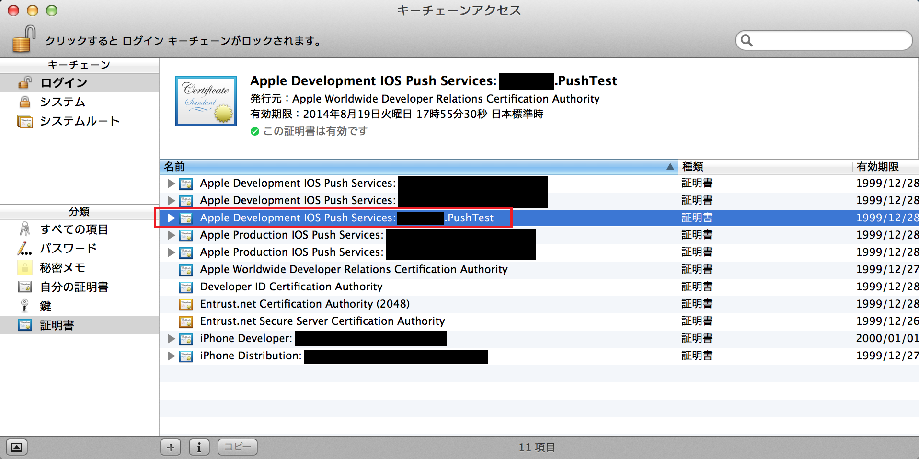This screenshot has width=919, height=459.
Task: Click the green valid-certificate checkmark icon
Action: point(255,131)
